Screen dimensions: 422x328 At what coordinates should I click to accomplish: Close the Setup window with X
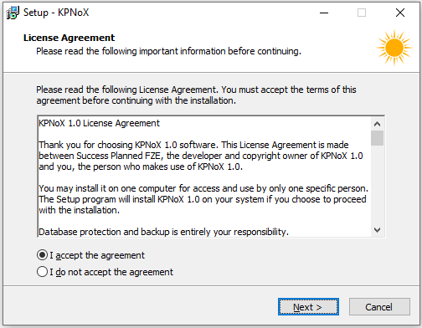400,13
